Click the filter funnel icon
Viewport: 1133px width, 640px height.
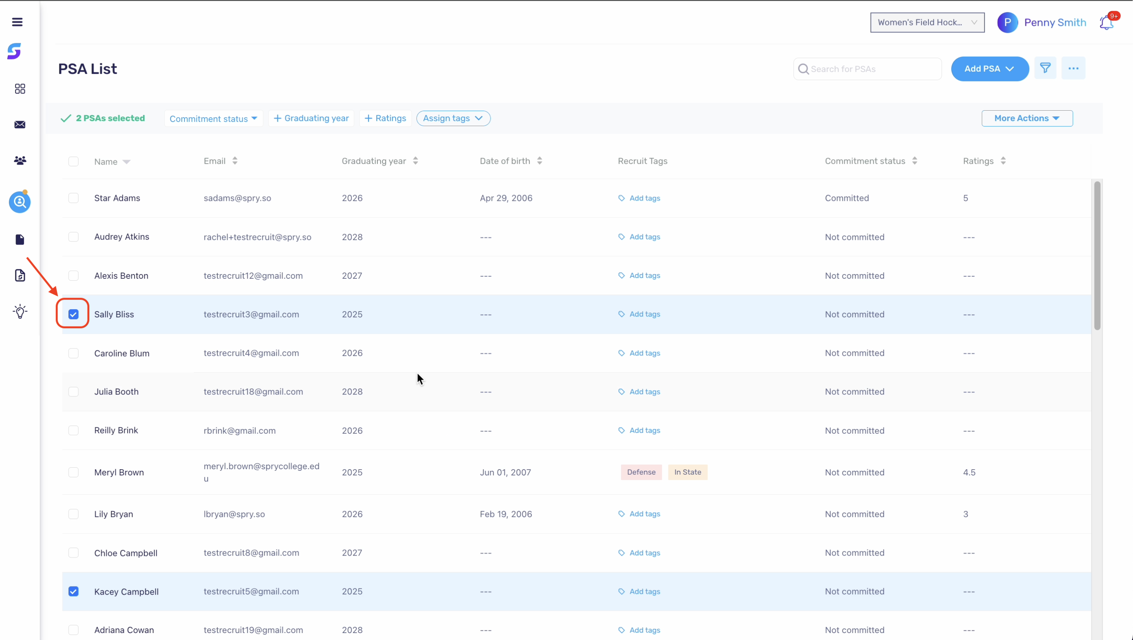point(1045,68)
